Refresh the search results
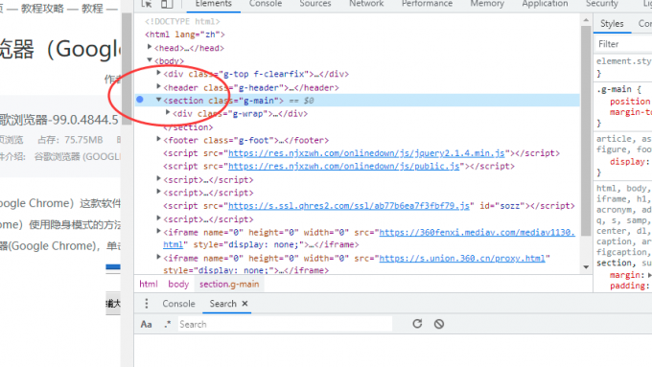Screen dimensions: 652x367 (417, 324)
